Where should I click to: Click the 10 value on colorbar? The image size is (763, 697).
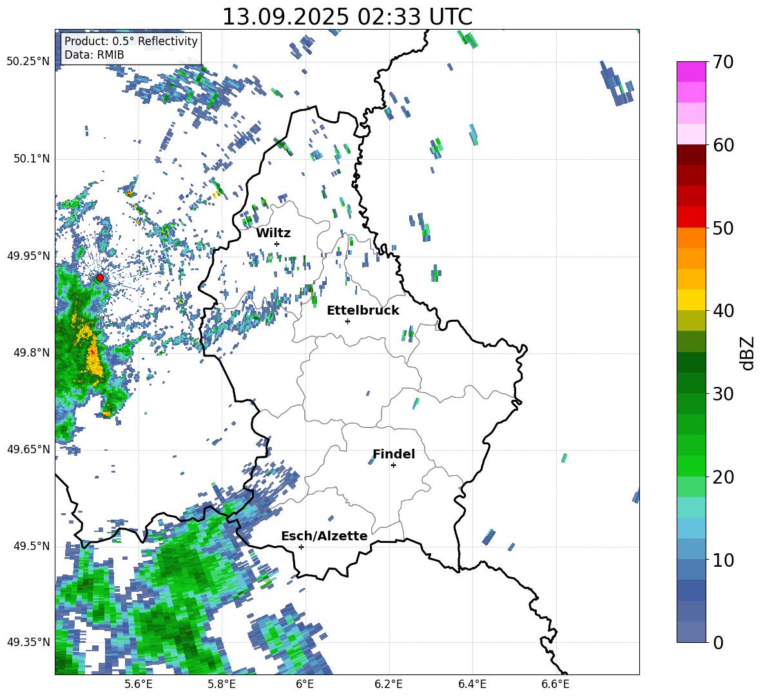tap(722, 560)
